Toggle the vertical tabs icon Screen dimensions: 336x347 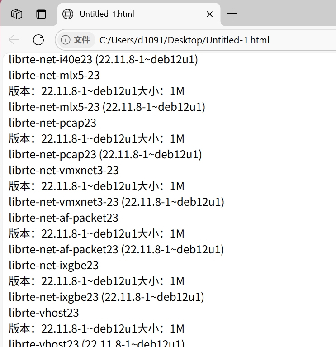[41, 14]
